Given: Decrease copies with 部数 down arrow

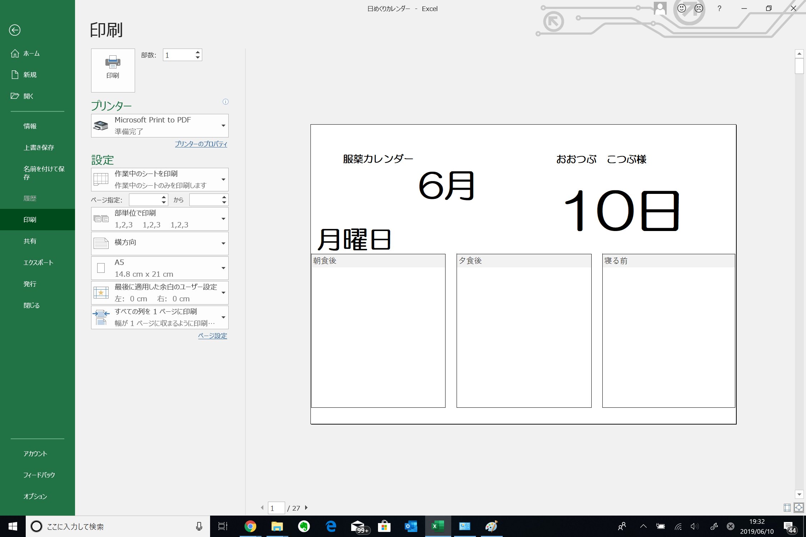Looking at the screenshot, I should 198,57.
